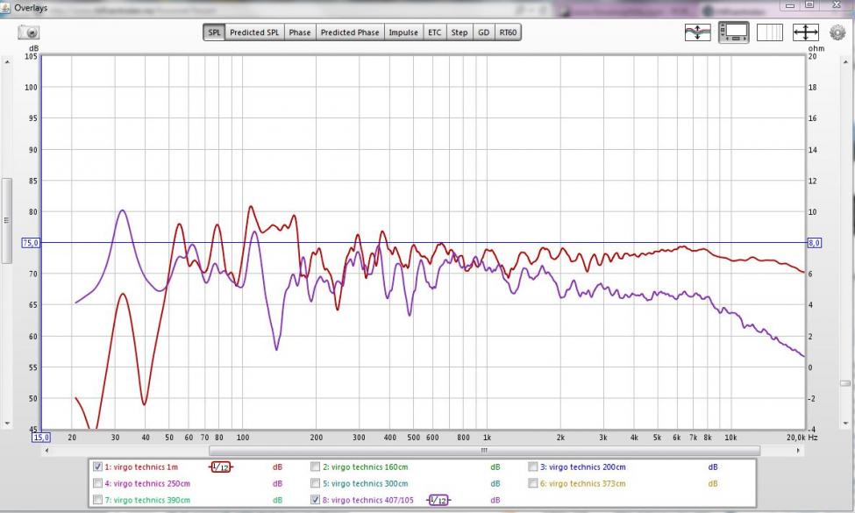855x513 pixels.
Task: Enable trace 2 virgo technics 160cm
Action: point(315,467)
